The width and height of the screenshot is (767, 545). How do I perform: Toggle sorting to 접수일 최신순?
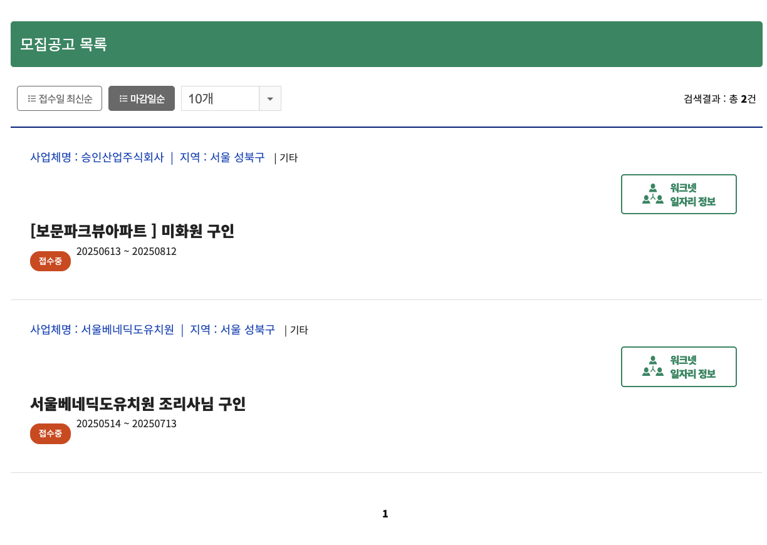click(60, 98)
